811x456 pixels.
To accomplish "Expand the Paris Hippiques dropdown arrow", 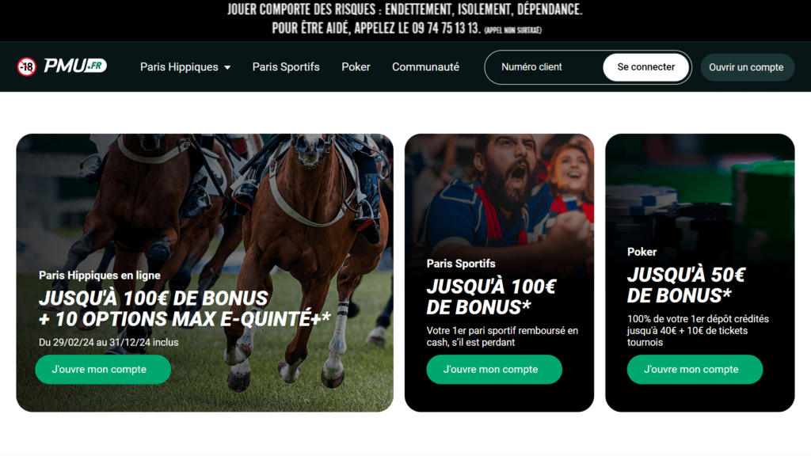I will click(227, 68).
